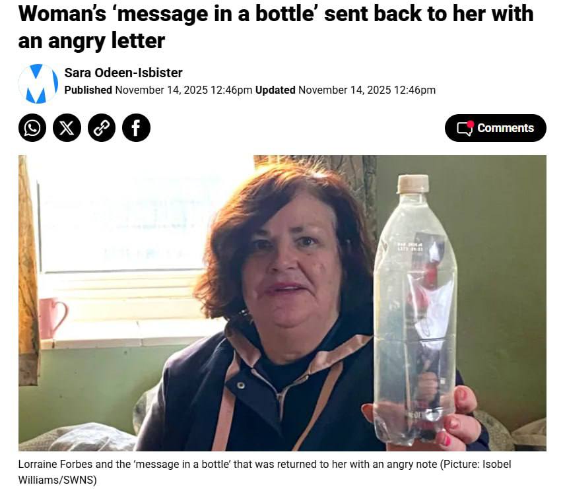
Task: Click the Updated November 14 timestamp
Action: tap(345, 90)
